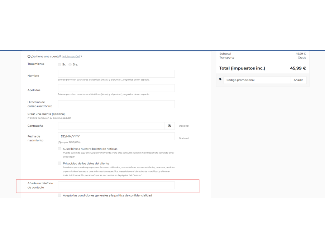Click the Fecha de nacimiento DD/MM/YYYY field

[x=116, y=136]
